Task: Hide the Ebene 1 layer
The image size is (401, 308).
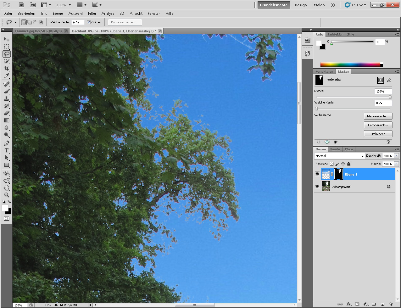Action: [317, 174]
